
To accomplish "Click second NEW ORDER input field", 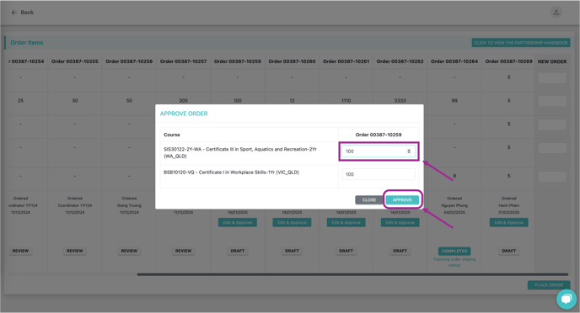I will 552,101.
